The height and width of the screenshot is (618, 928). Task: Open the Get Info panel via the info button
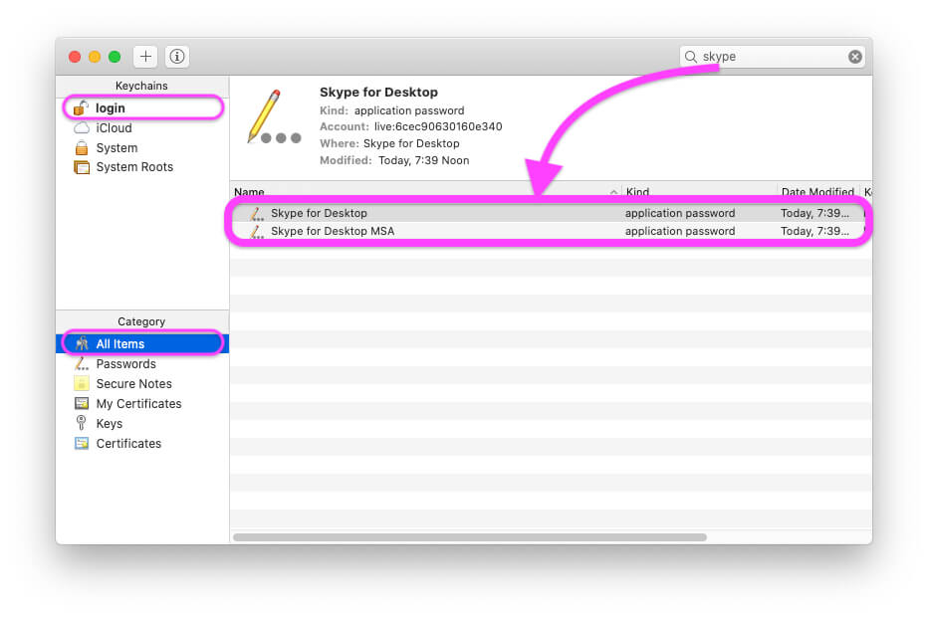[x=176, y=56]
